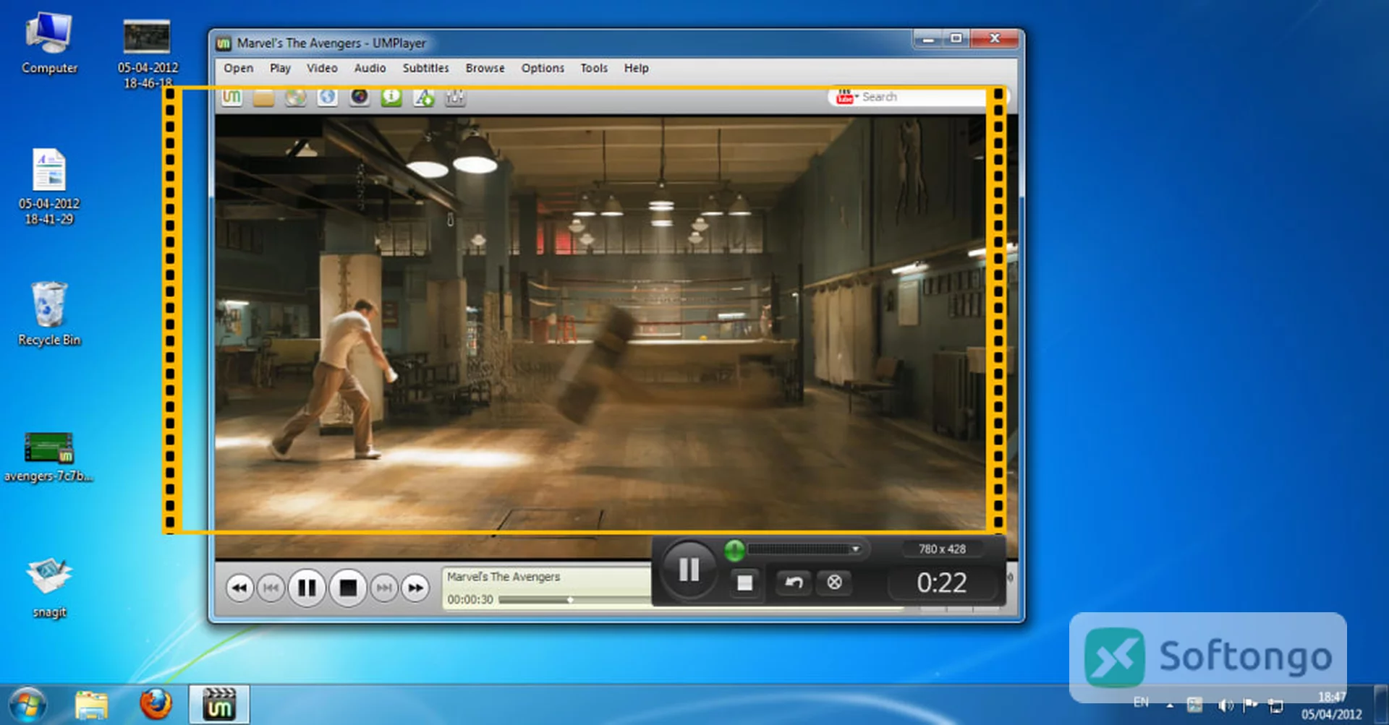Open the Video menu
Image resolution: width=1389 pixels, height=725 pixels.
[322, 68]
